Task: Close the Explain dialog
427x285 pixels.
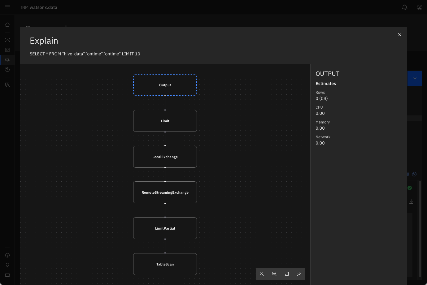Action: (400, 35)
